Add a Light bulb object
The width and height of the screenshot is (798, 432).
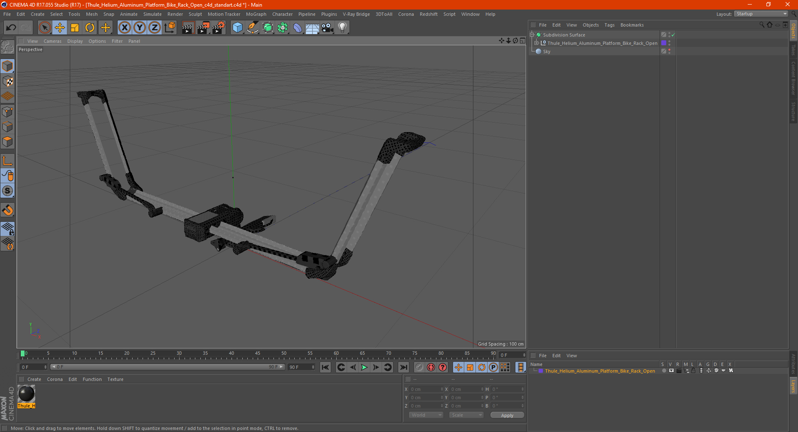[342, 28]
